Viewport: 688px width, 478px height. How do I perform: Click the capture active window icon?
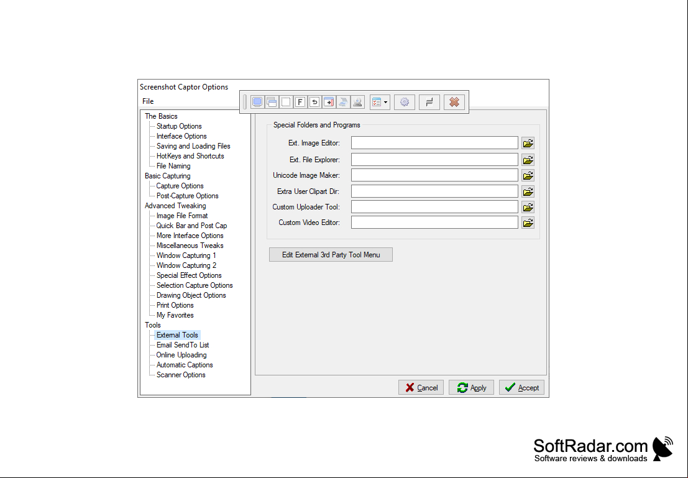pyautogui.click(x=272, y=103)
